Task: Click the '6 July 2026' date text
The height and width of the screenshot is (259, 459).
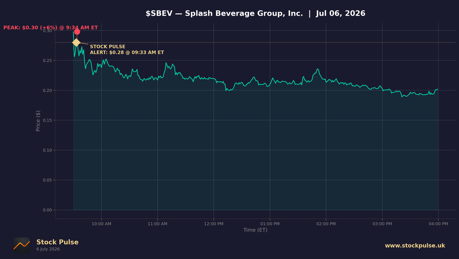Action: [48, 249]
